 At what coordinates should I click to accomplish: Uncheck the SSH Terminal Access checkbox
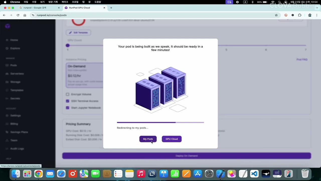click(x=67, y=101)
